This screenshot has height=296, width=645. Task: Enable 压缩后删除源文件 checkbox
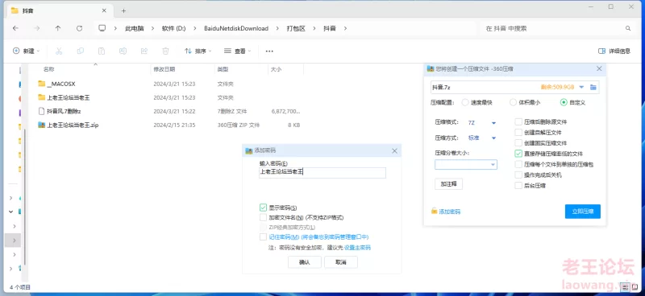(x=518, y=122)
